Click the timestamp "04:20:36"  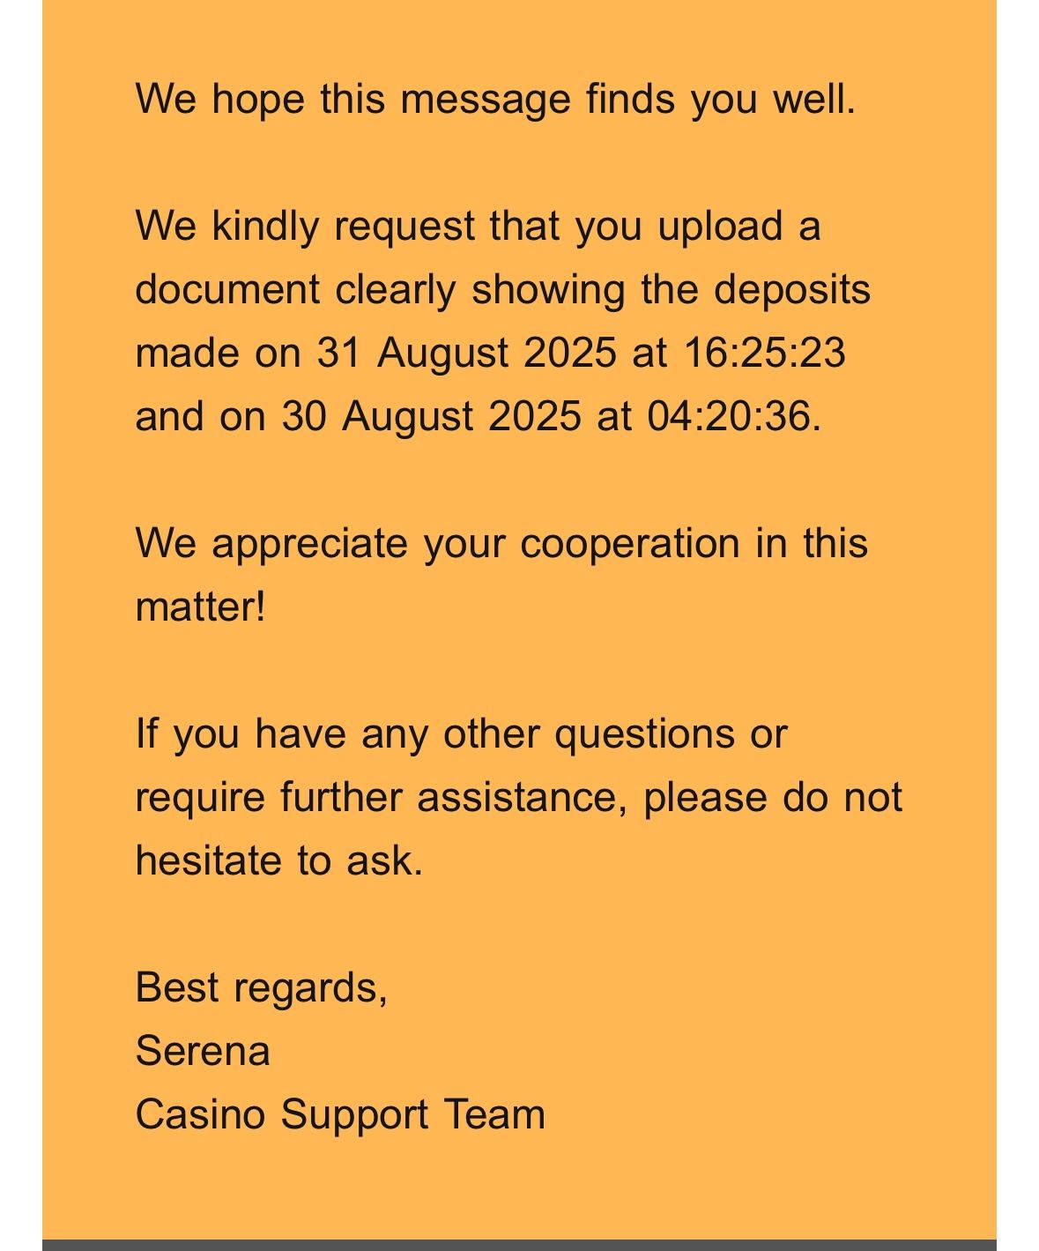point(728,416)
